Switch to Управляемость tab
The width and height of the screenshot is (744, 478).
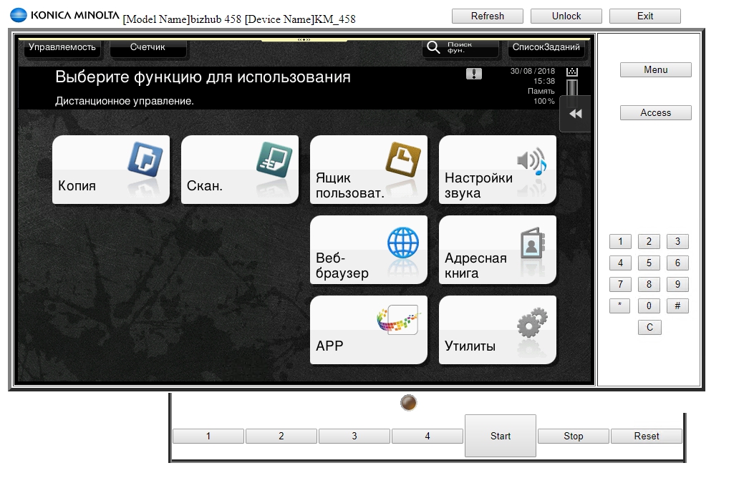62,47
